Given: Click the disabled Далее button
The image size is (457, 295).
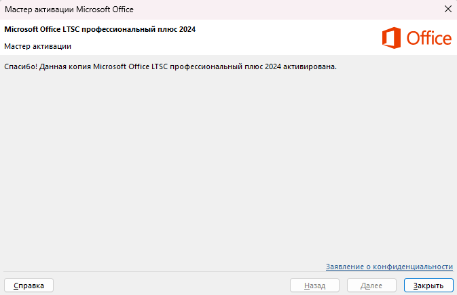Looking at the screenshot, I should [371, 286].
